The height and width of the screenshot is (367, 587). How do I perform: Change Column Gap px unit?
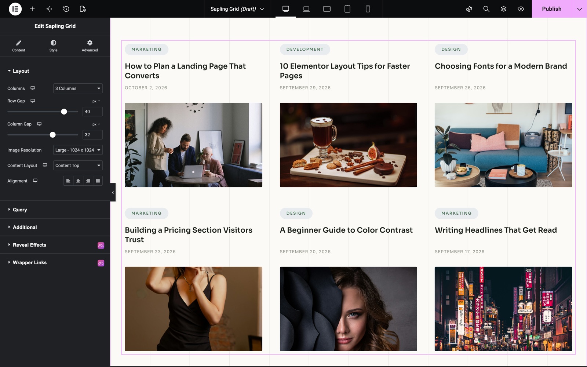[x=96, y=124]
